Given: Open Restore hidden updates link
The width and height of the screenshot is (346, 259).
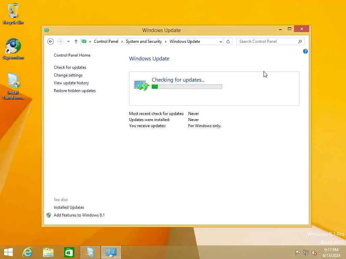Looking at the screenshot, I should point(75,90).
